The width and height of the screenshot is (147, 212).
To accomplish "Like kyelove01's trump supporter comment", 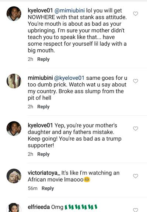I will coord(136,129).
